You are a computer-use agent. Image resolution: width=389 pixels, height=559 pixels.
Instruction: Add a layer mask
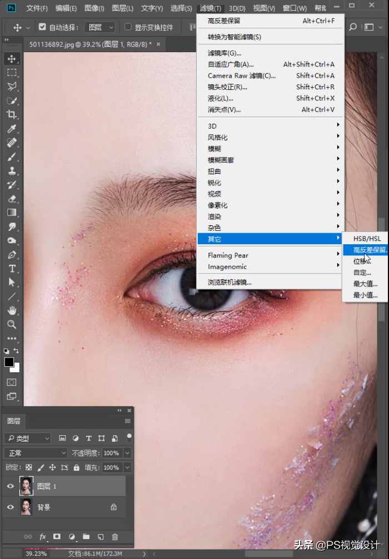(x=57, y=537)
